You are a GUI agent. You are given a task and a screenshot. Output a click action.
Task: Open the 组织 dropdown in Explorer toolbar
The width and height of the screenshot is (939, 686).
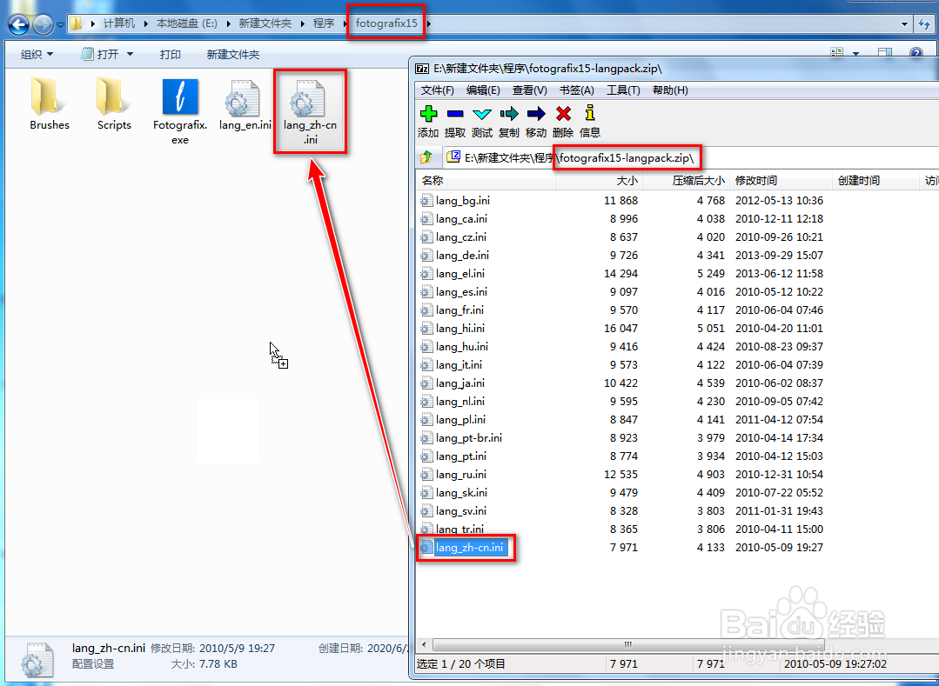(37, 55)
